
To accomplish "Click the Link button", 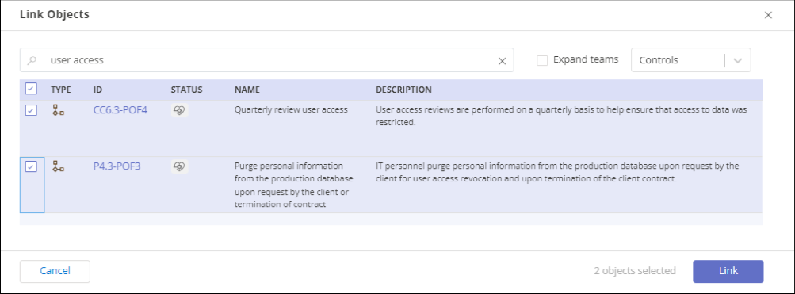I will coord(728,271).
